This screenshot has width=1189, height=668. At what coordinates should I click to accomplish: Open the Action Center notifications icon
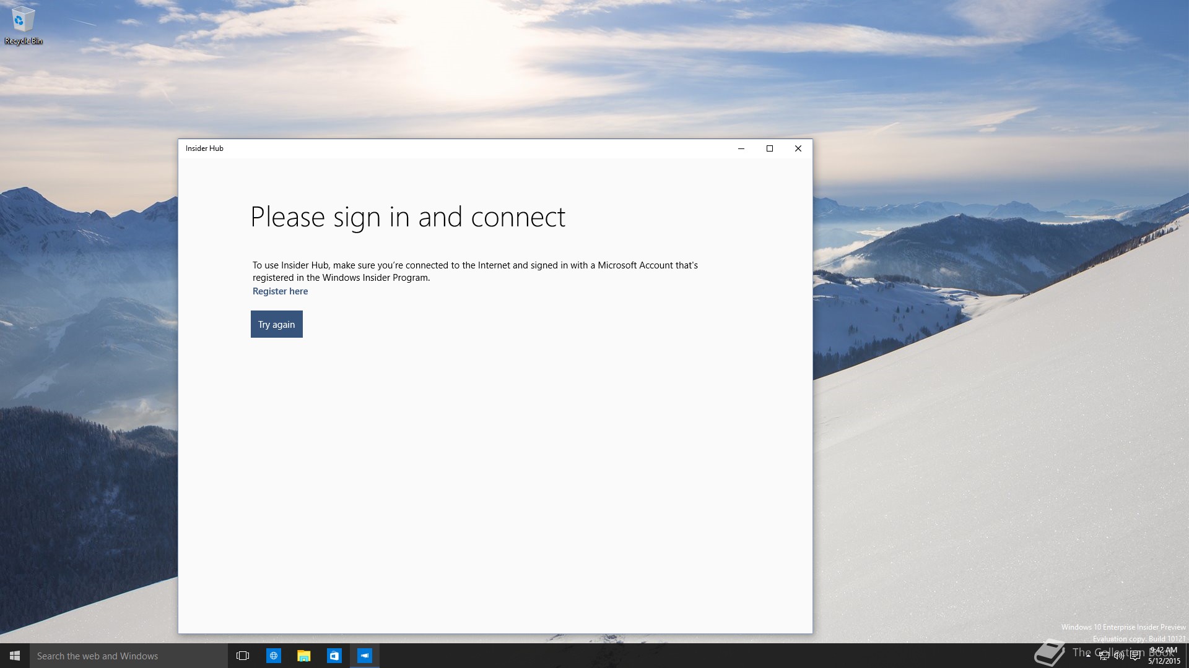coord(1135,656)
